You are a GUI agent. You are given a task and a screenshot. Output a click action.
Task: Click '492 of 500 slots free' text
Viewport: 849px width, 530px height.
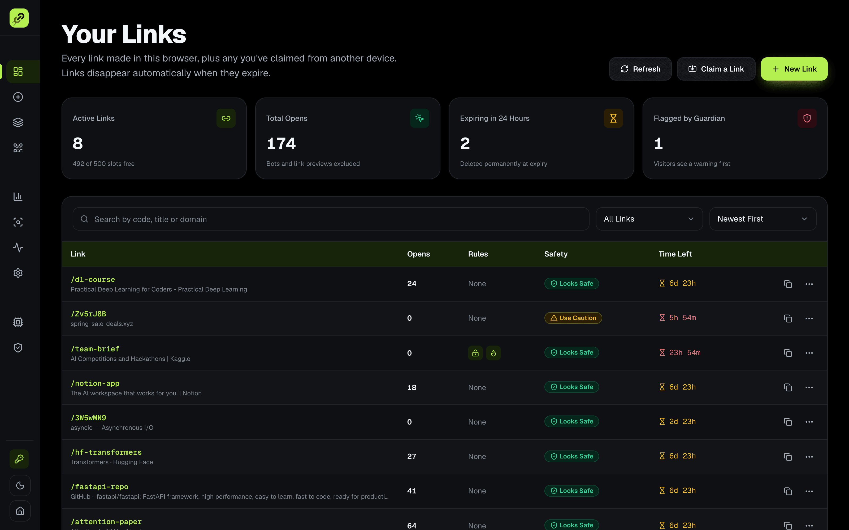pos(103,164)
